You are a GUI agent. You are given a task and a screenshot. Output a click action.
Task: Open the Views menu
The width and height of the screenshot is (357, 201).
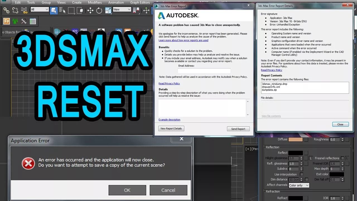(61, 3)
